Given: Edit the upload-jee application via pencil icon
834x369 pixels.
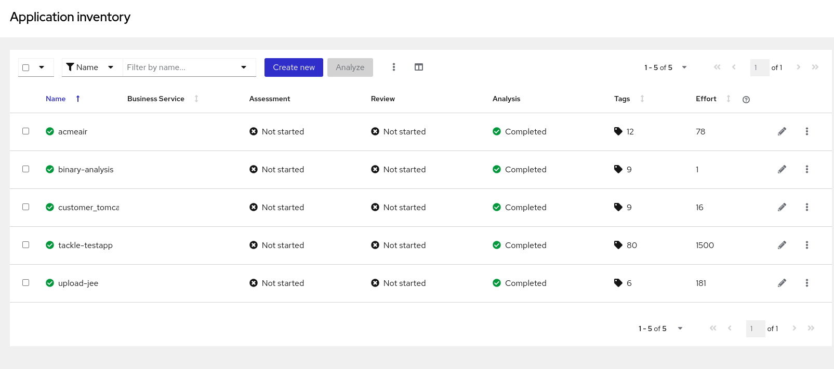Looking at the screenshot, I should tap(782, 283).
